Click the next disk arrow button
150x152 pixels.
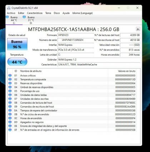coord(138,29)
